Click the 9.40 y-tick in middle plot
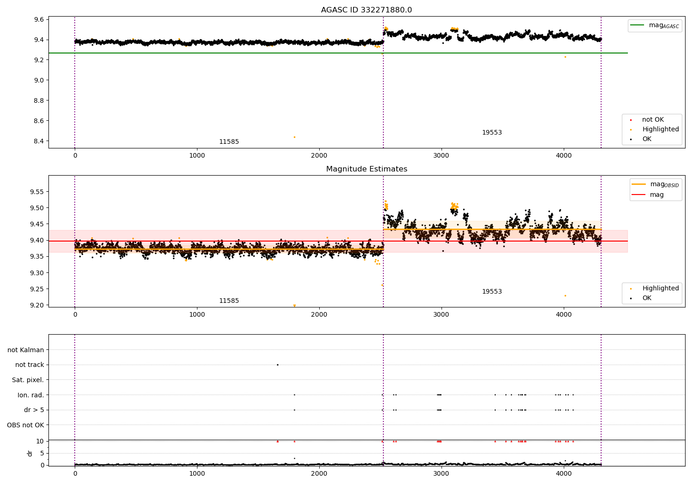 [37, 240]
